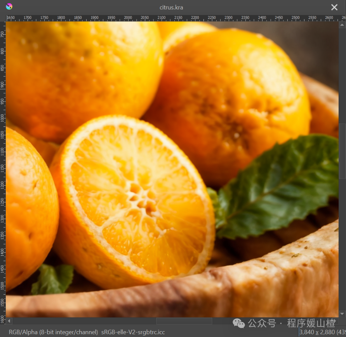This screenshot has height=337, width=346.
Task: Click the vertical scrollbar up arrow
Action: click(342, 25)
